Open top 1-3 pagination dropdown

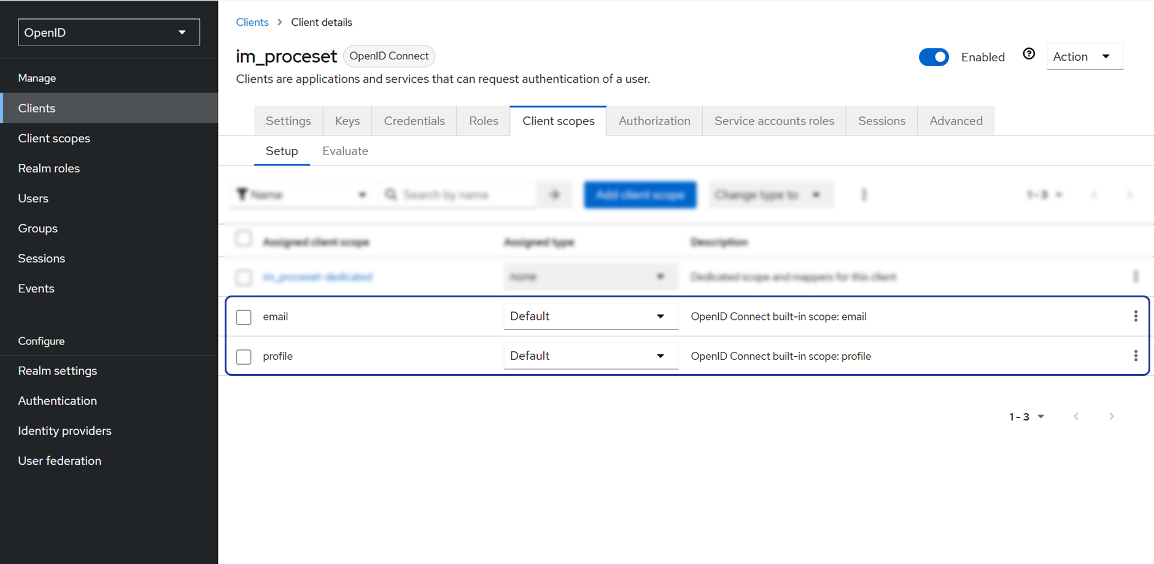click(1044, 194)
